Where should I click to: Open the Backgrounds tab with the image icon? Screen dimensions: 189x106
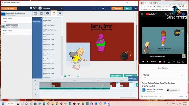coord(35,14)
